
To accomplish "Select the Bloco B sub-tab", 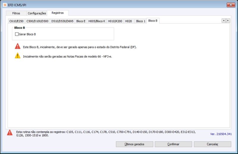I will [153, 21].
